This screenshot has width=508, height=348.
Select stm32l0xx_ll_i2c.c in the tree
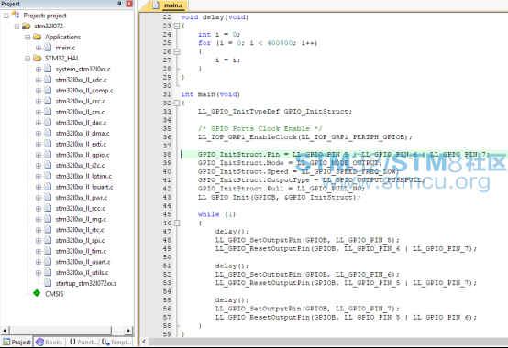pyautogui.click(x=80, y=166)
